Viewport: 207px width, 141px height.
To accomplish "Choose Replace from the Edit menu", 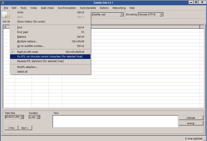I will point(50,37).
